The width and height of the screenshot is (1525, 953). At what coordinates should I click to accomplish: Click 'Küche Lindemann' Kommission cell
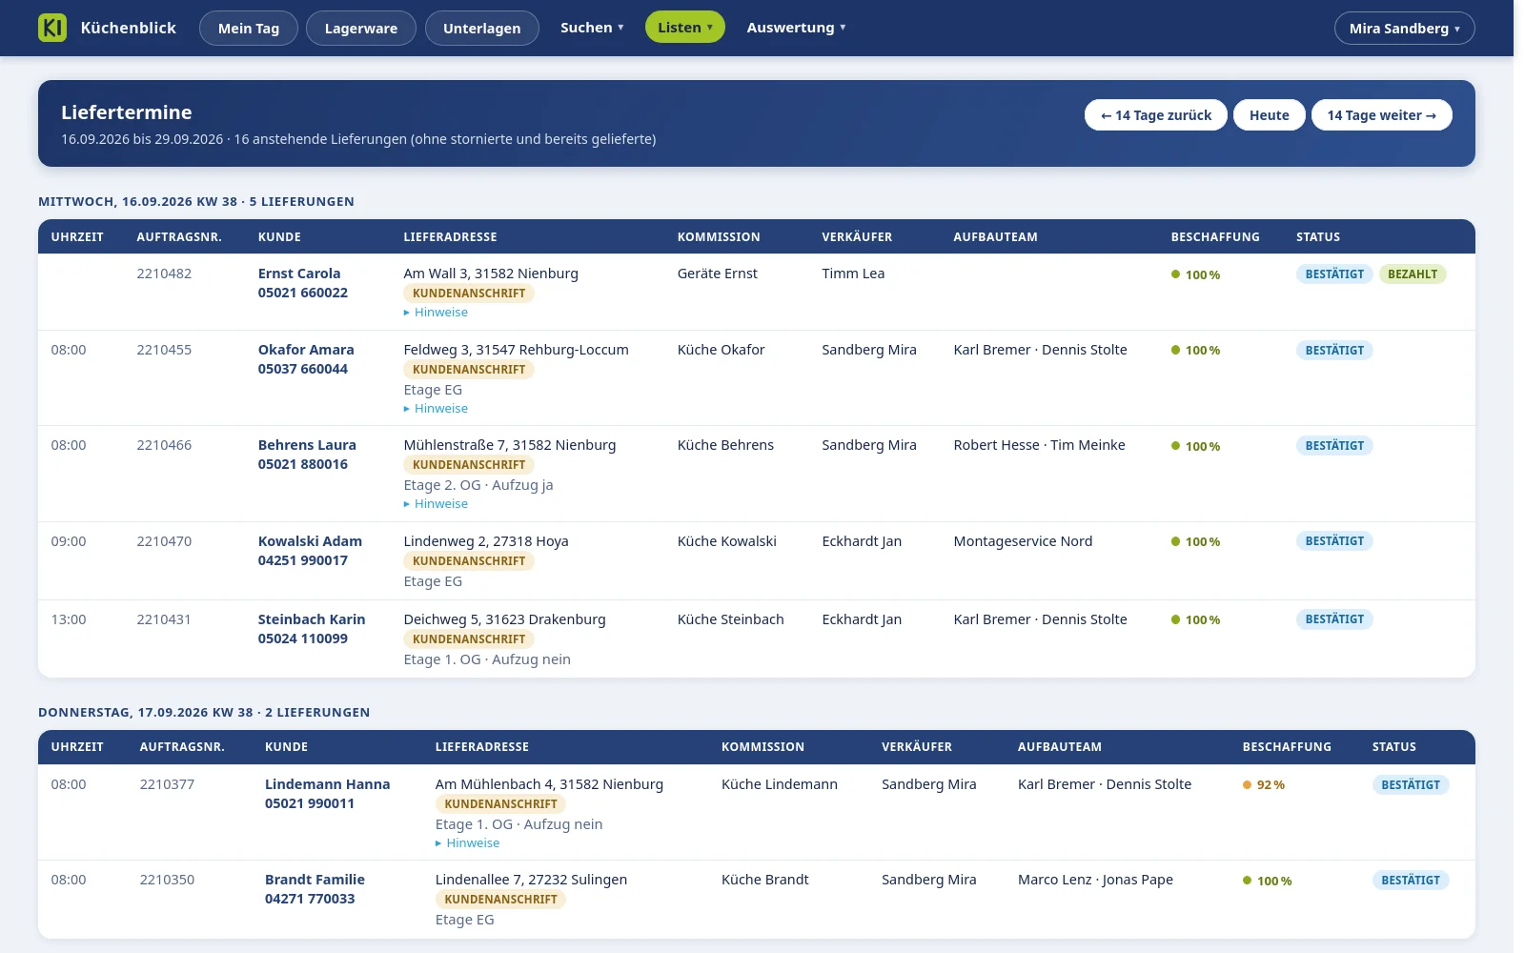pos(780,784)
